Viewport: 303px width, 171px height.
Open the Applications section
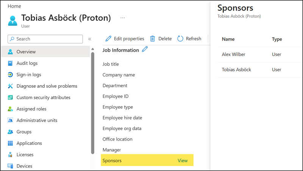click(29, 143)
